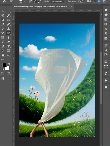The image size is (110, 146).
Task: Click the vertical scrollbar of the canvas
Action: pos(101,78)
